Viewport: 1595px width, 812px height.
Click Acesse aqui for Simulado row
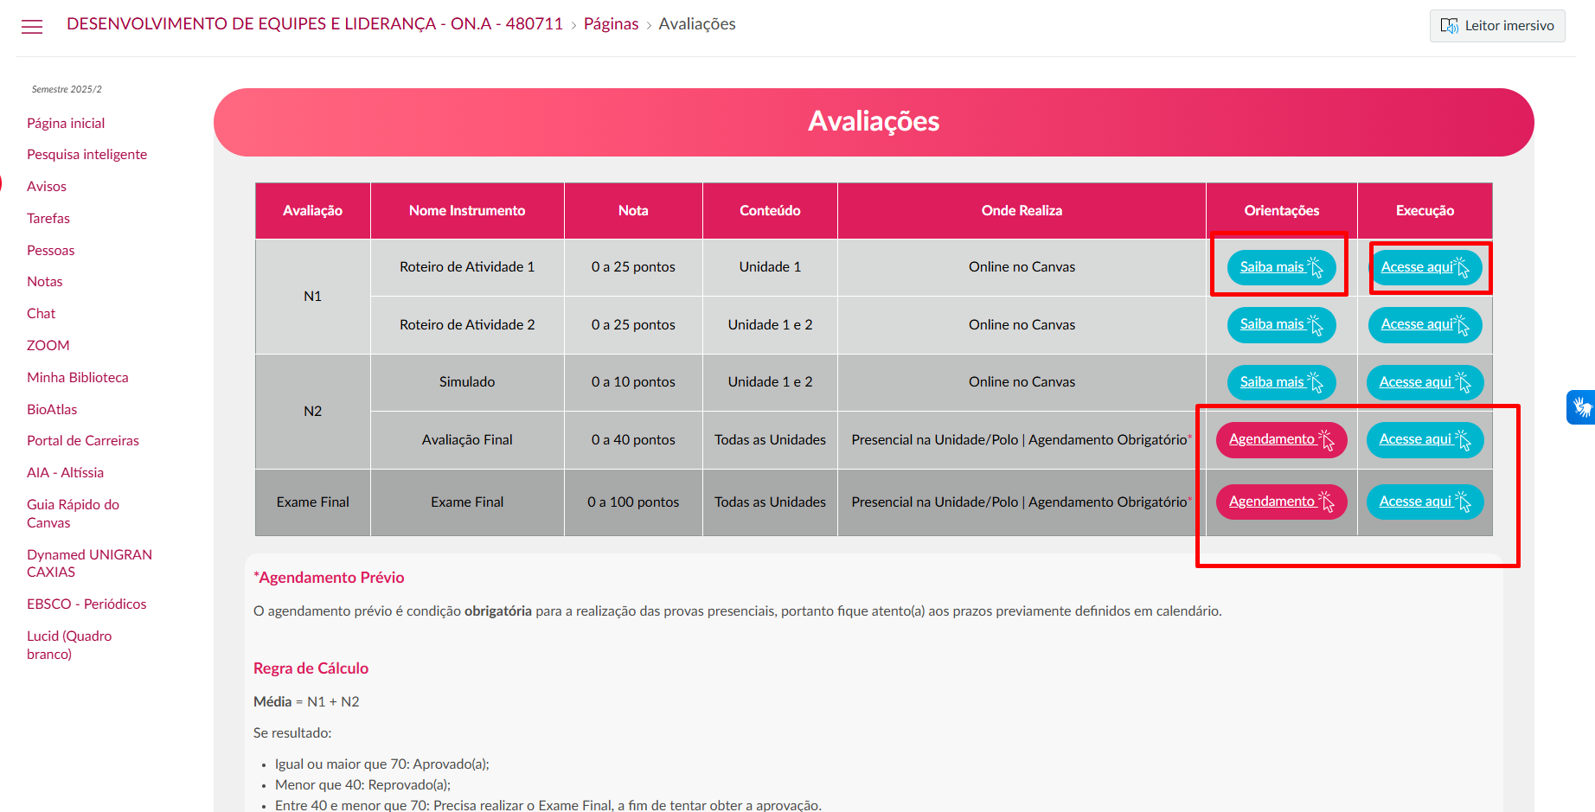click(1425, 382)
